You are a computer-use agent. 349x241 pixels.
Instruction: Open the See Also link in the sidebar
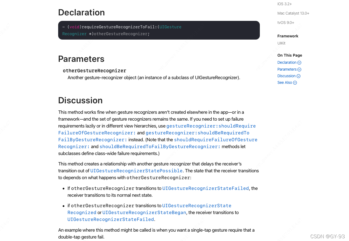[x=285, y=83]
